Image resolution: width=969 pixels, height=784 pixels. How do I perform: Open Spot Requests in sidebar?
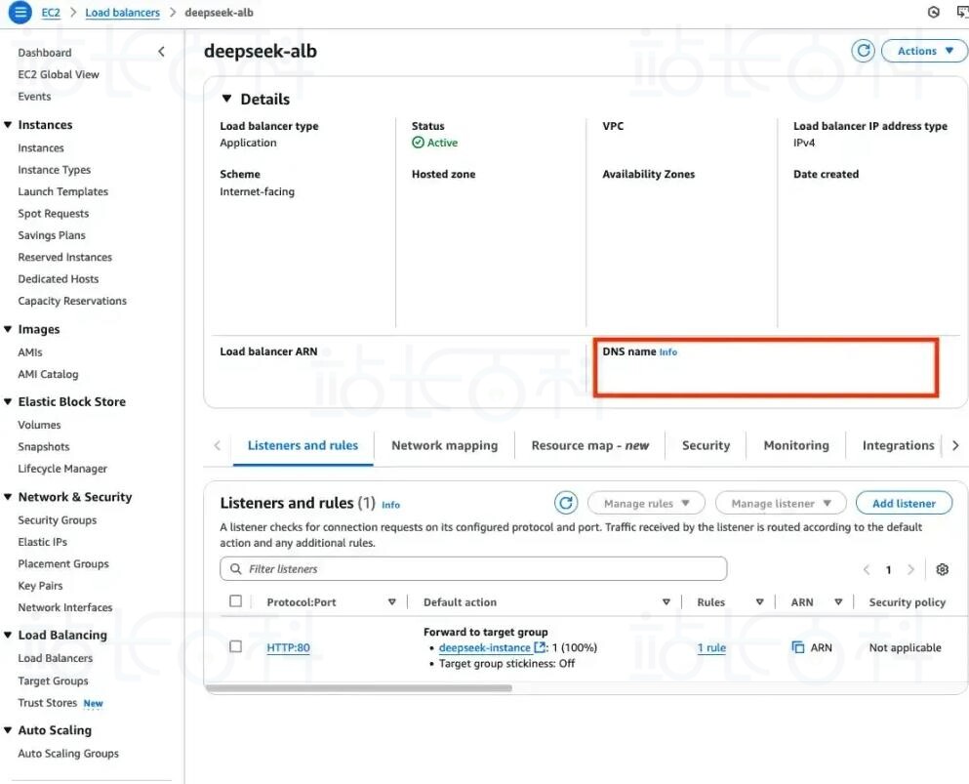point(53,213)
